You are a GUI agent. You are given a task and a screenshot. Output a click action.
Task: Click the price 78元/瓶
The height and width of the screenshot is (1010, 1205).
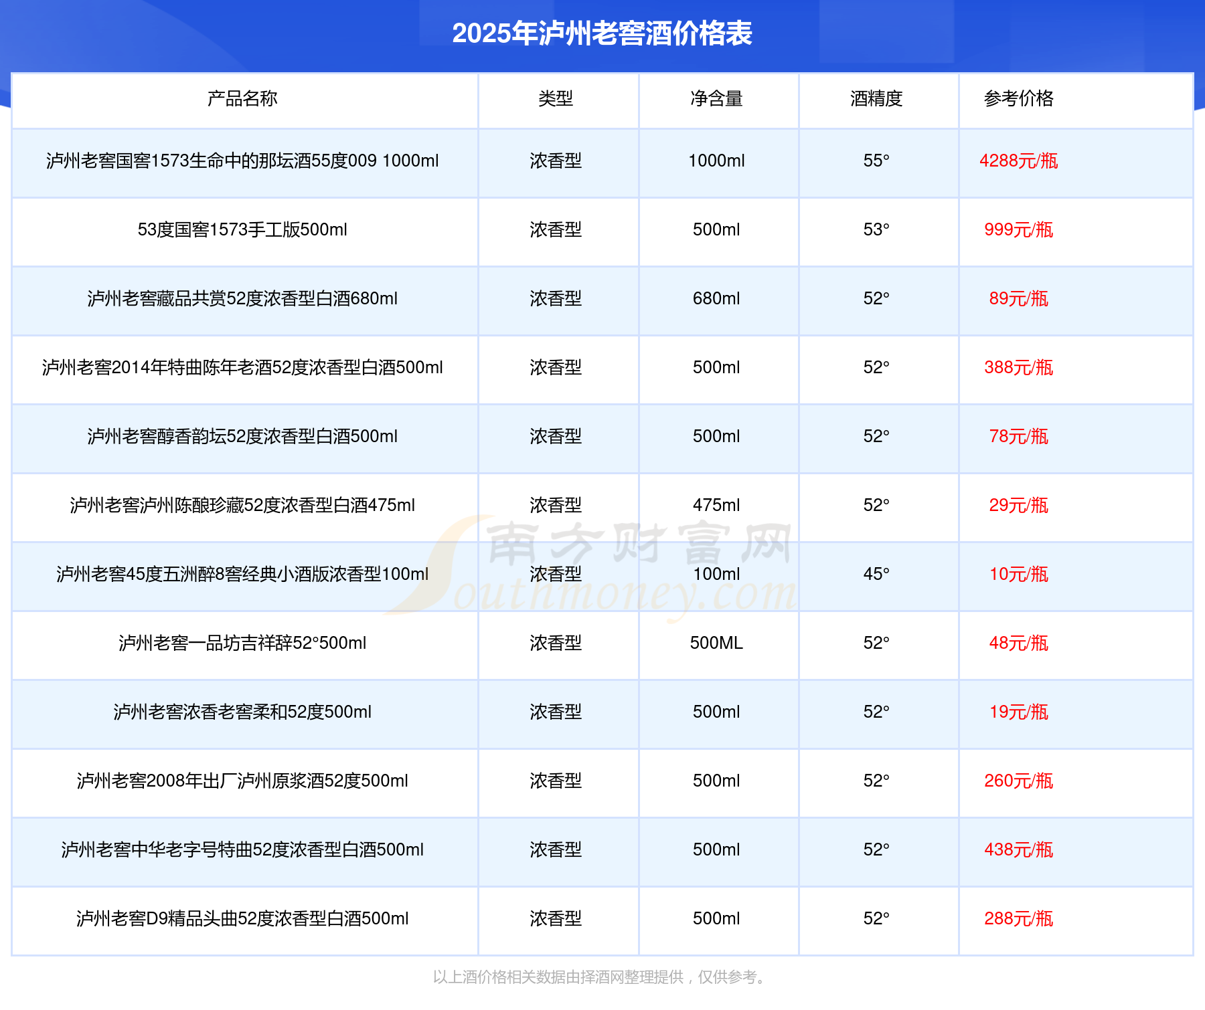(x=1018, y=437)
